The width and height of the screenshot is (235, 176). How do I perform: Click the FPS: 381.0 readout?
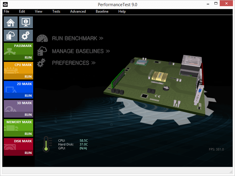click(216, 149)
